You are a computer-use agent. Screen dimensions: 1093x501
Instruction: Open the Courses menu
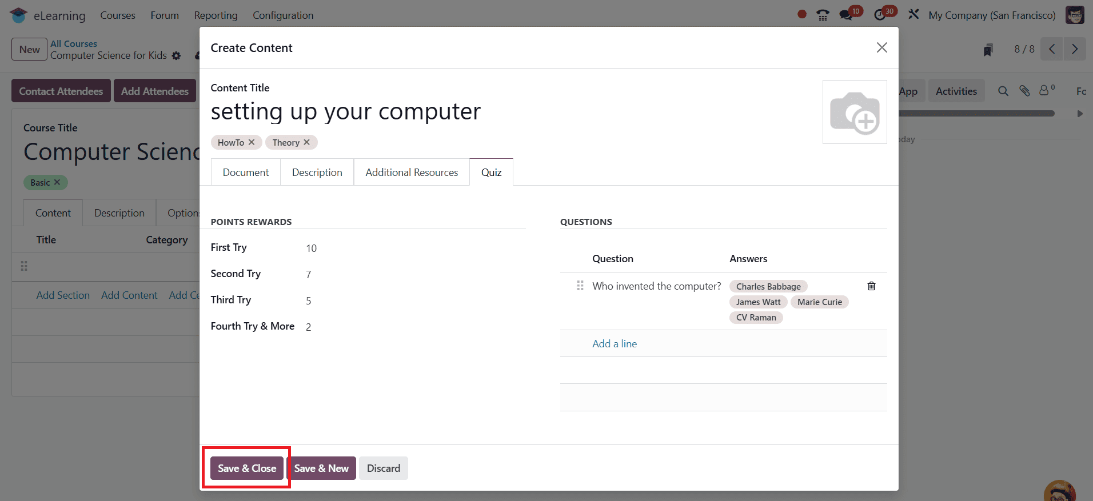[x=118, y=15]
